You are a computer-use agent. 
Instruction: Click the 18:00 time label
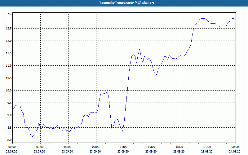tap(180, 147)
